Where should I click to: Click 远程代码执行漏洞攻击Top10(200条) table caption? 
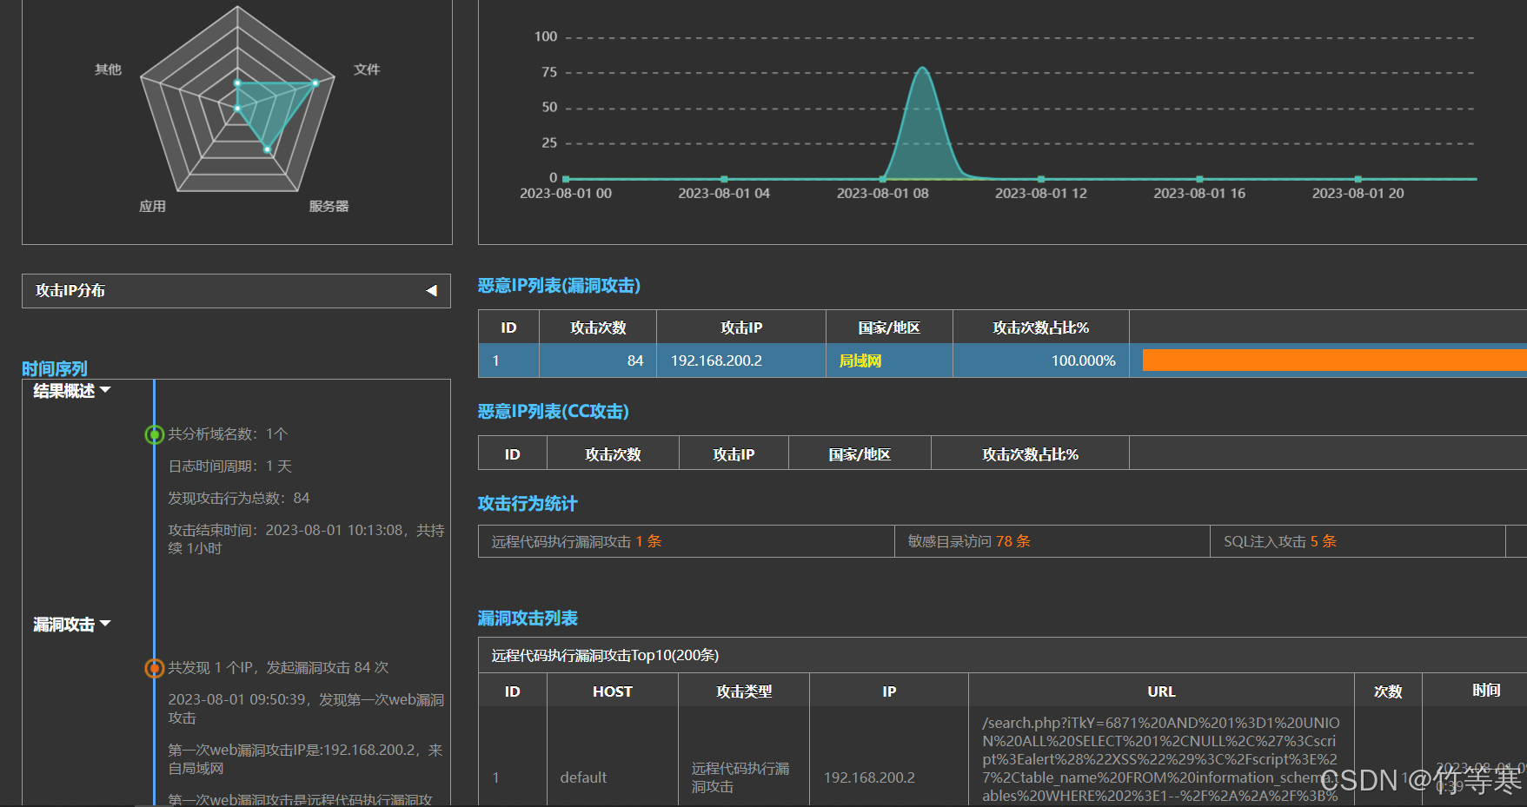point(606,655)
